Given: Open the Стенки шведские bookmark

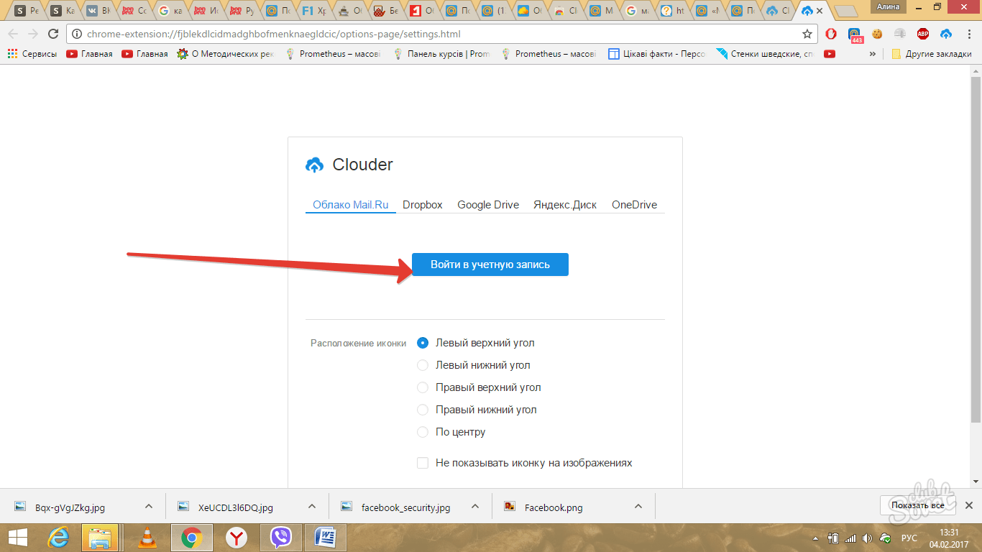Looking at the screenshot, I should pos(766,54).
